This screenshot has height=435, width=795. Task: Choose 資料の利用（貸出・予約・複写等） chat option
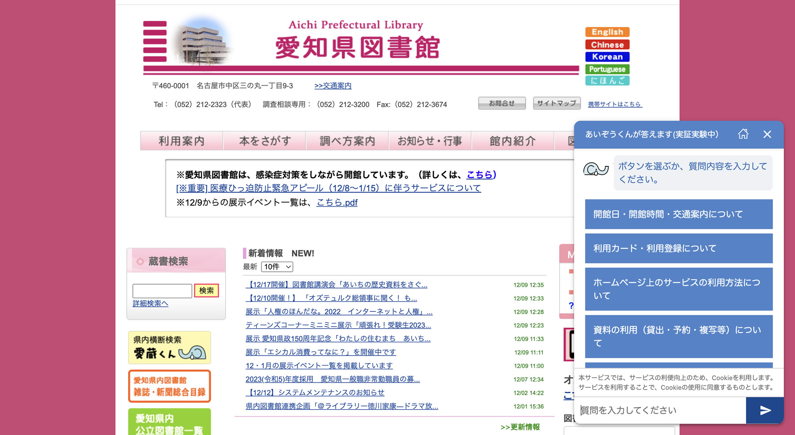click(679, 337)
